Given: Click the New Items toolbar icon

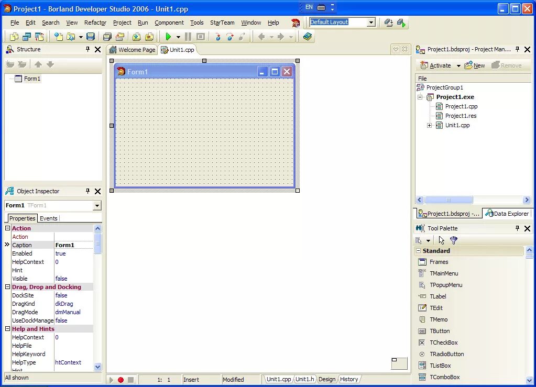Looking at the screenshot, I should pyautogui.click(x=59, y=37).
